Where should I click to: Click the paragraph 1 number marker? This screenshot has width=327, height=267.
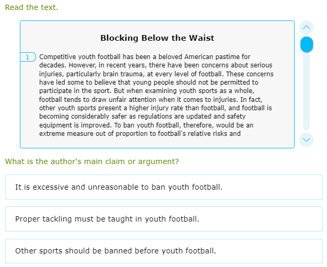click(x=28, y=57)
